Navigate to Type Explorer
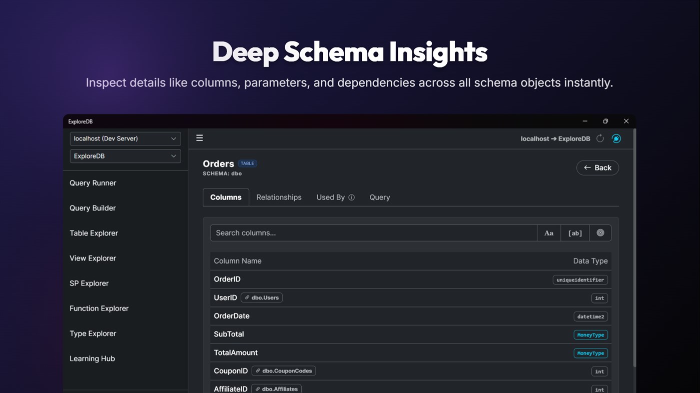Viewport: 700px width, 393px height. click(x=93, y=333)
